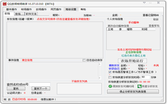Screen dimensions: 167x104
Task: Click the 农场开始运行 button
Action: [x=132, y=61]
